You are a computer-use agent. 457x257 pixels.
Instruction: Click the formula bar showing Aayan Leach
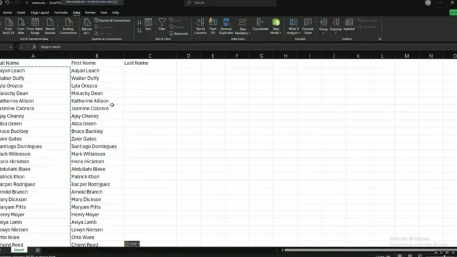tap(247, 47)
